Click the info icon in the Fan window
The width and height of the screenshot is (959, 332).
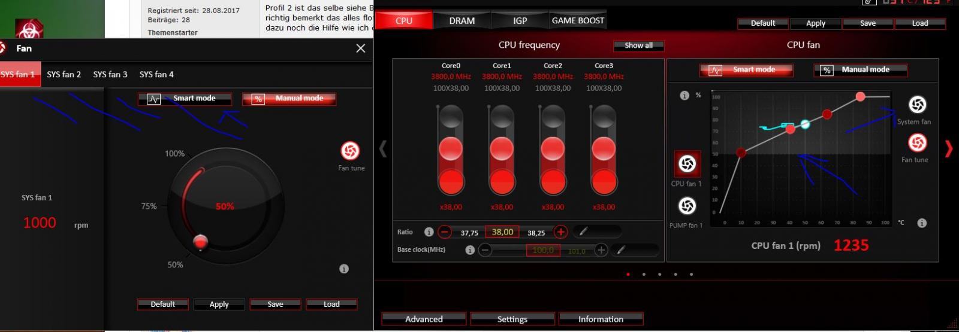344,269
